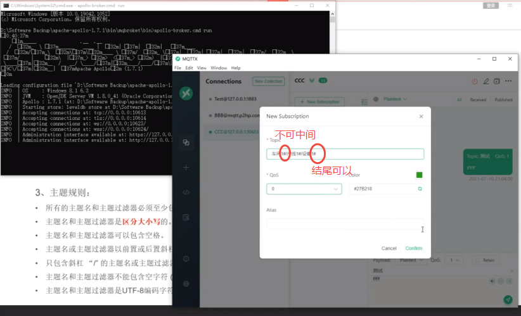Click the publish topic field 测试
Viewport: 521px width, 316px height.
coord(441,271)
